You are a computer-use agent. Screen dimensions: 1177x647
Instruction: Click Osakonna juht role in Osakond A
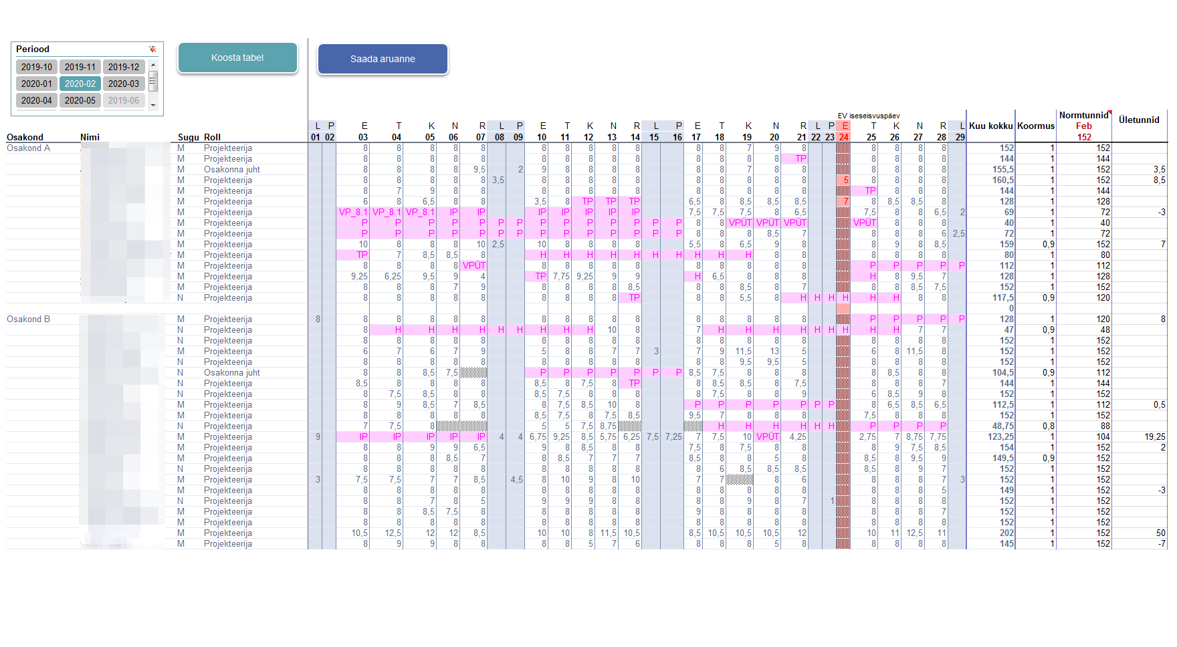(231, 169)
